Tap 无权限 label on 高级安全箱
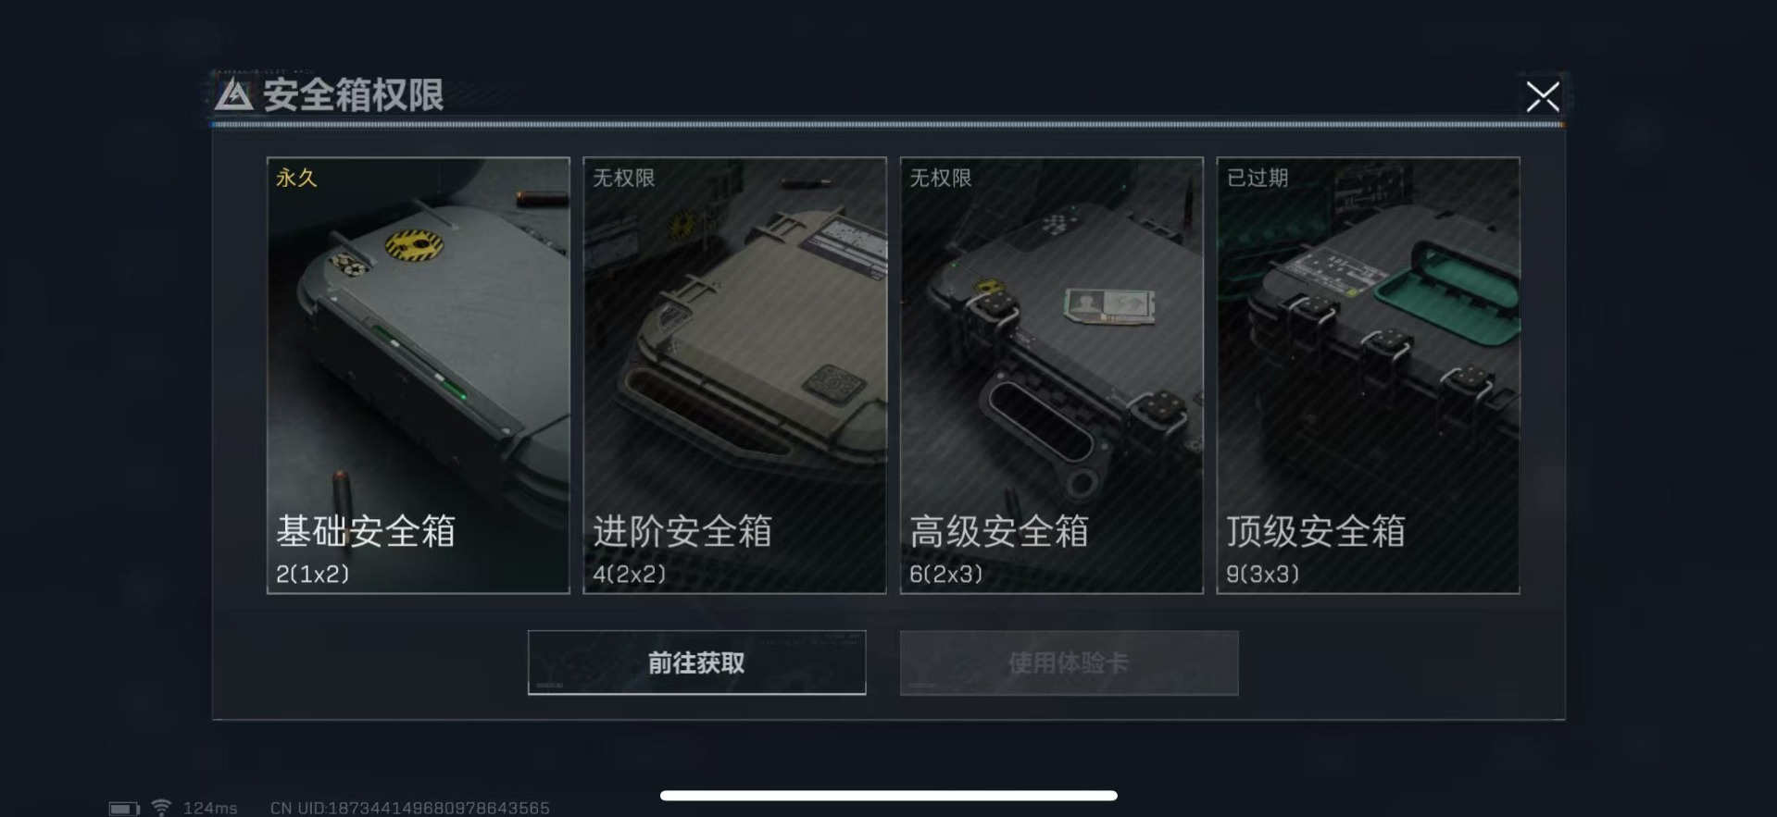Viewport: 1777px width, 817px height. (x=940, y=178)
